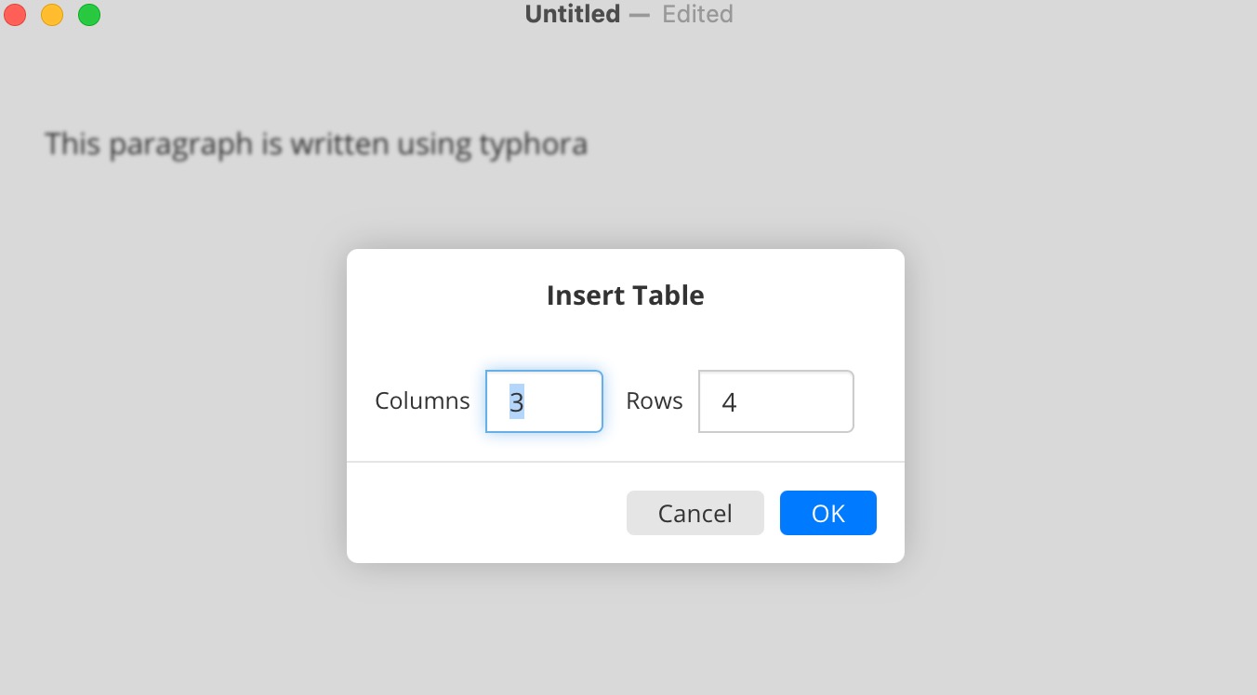Confirm table insertion with the OK button
Screen dimensions: 1257x695
click(x=827, y=513)
